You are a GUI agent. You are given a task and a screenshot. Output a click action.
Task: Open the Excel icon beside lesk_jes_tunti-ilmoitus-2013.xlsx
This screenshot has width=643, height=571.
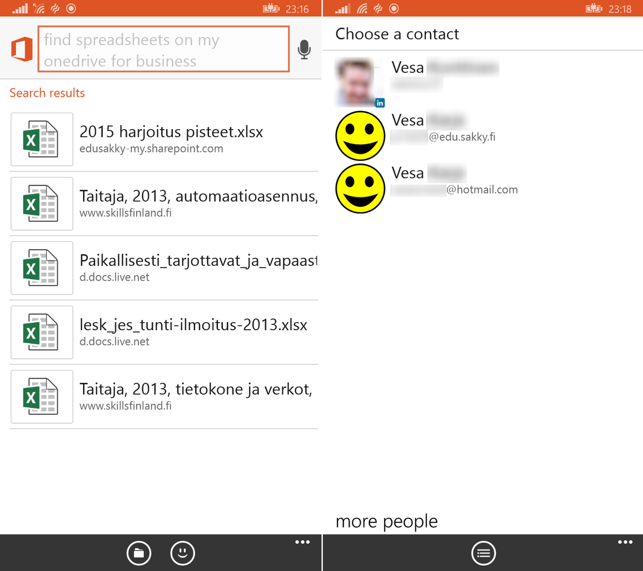tap(41, 332)
